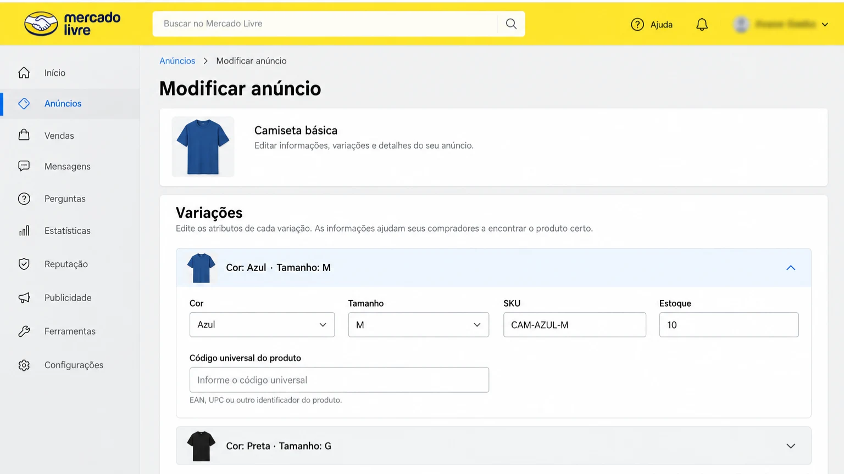This screenshot has height=474, width=844.
Task: Click the Ferramentas wrench icon
Action: 24,331
